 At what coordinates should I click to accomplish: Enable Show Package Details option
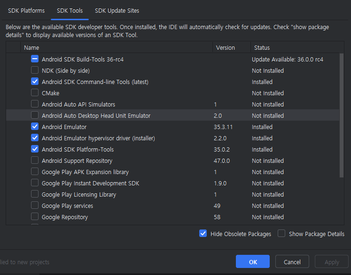[x=281, y=233]
